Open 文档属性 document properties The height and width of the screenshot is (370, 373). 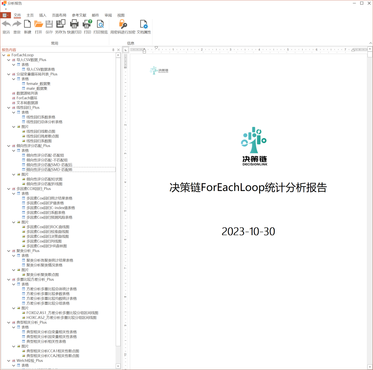tap(144, 24)
